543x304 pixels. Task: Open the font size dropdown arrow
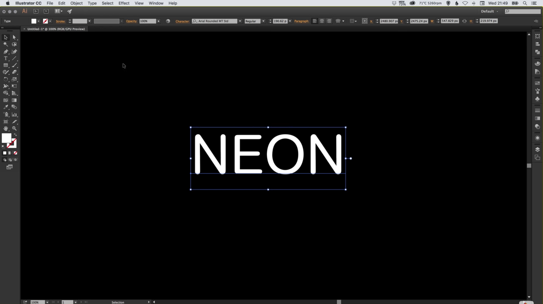pyautogui.click(x=290, y=21)
